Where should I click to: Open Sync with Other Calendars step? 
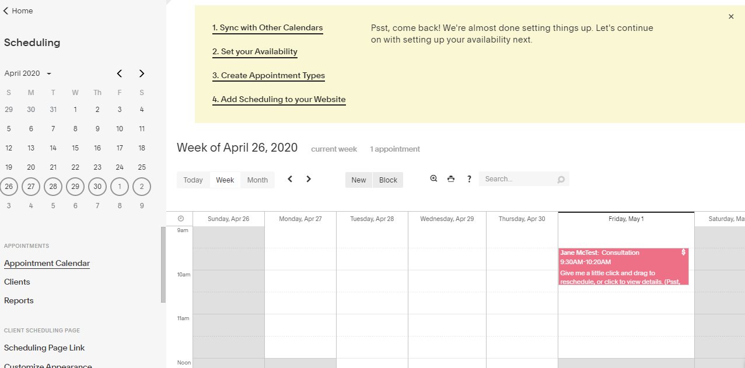(267, 28)
